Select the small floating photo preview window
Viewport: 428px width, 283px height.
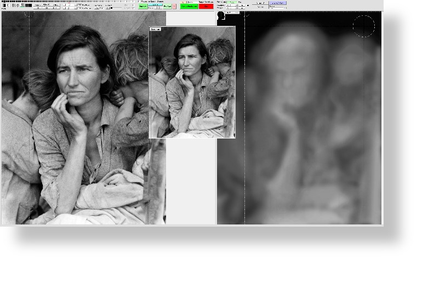click(x=192, y=83)
